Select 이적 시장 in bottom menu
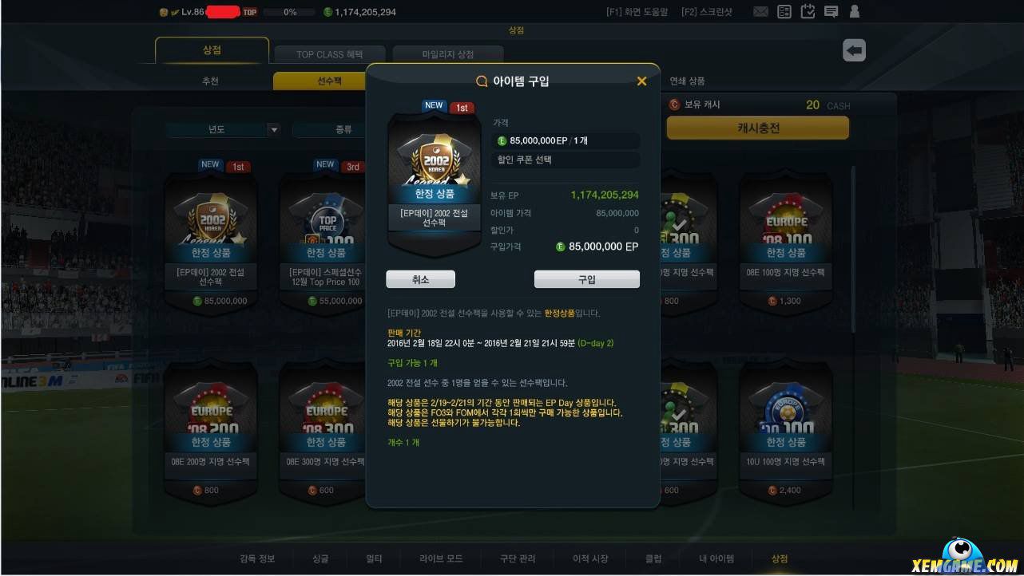 point(590,558)
